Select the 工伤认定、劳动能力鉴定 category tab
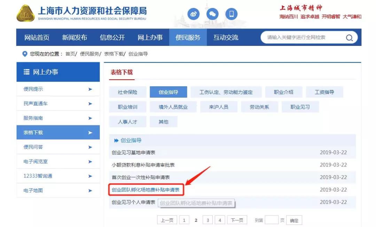 [226, 92]
